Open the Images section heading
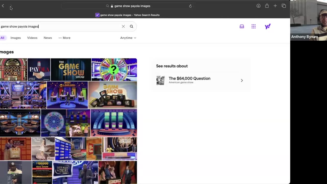Viewport: 327px width, 184px height. 7,52
